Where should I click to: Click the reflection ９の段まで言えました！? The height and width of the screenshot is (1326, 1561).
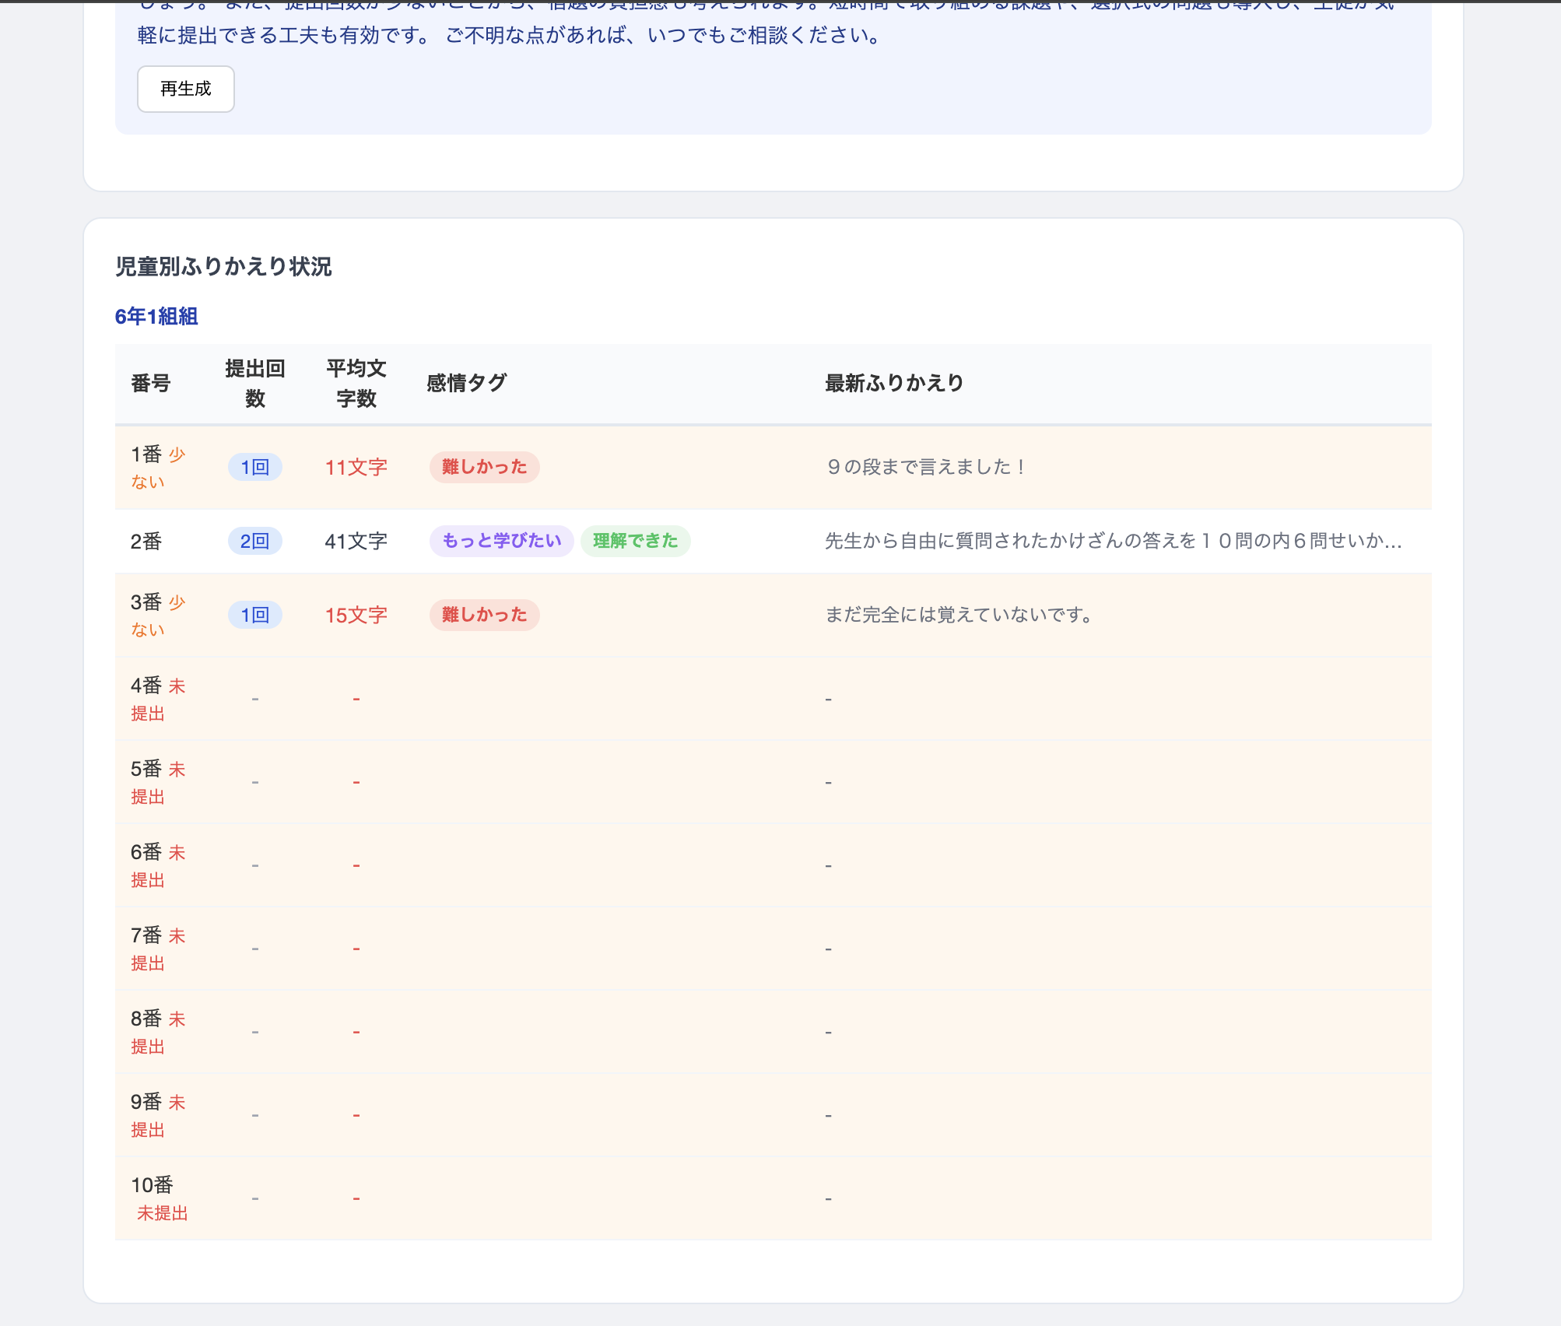(x=926, y=467)
